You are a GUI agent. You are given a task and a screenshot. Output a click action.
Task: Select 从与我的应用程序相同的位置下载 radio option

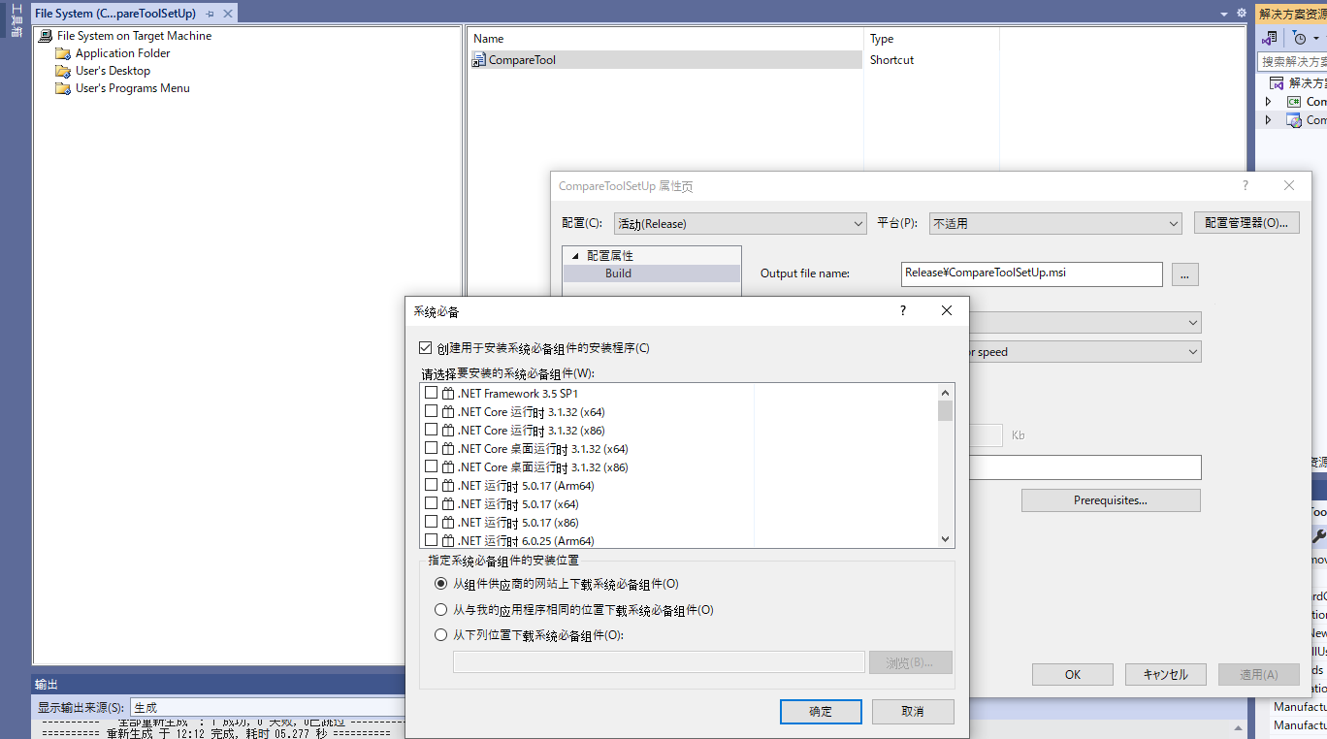click(441, 610)
